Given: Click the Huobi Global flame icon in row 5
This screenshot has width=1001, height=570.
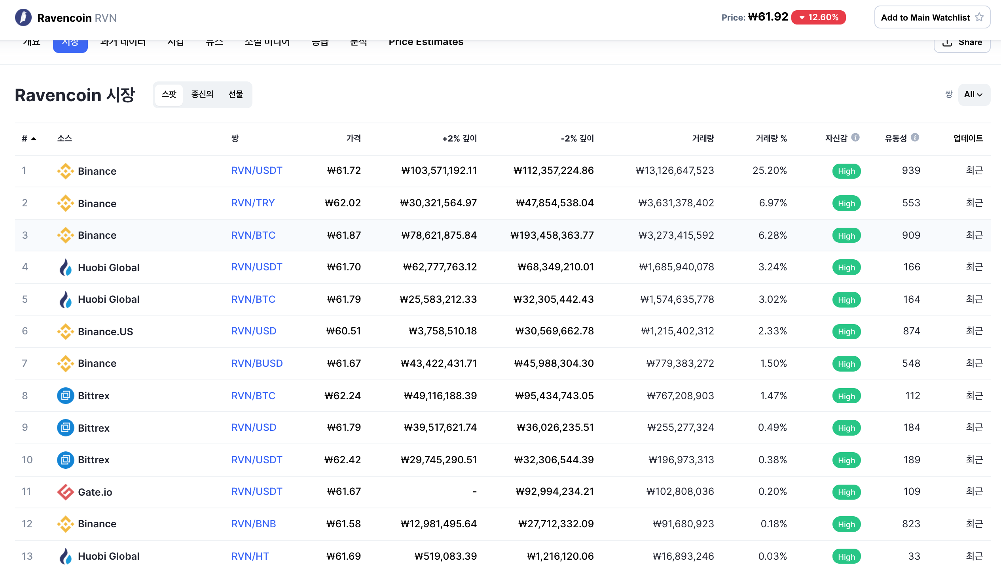Looking at the screenshot, I should [x=65, y=299].
